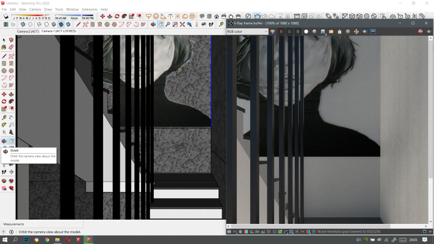This screenshot has width=434, height=244.
Task: Select the Tape Measure tool in left toolbar
Action: (x=4, y=118)
